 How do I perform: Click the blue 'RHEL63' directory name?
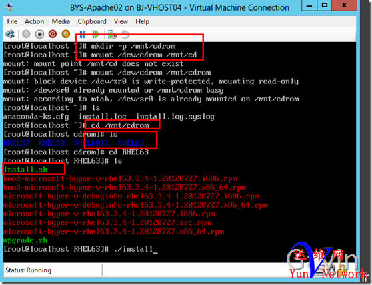131,143
